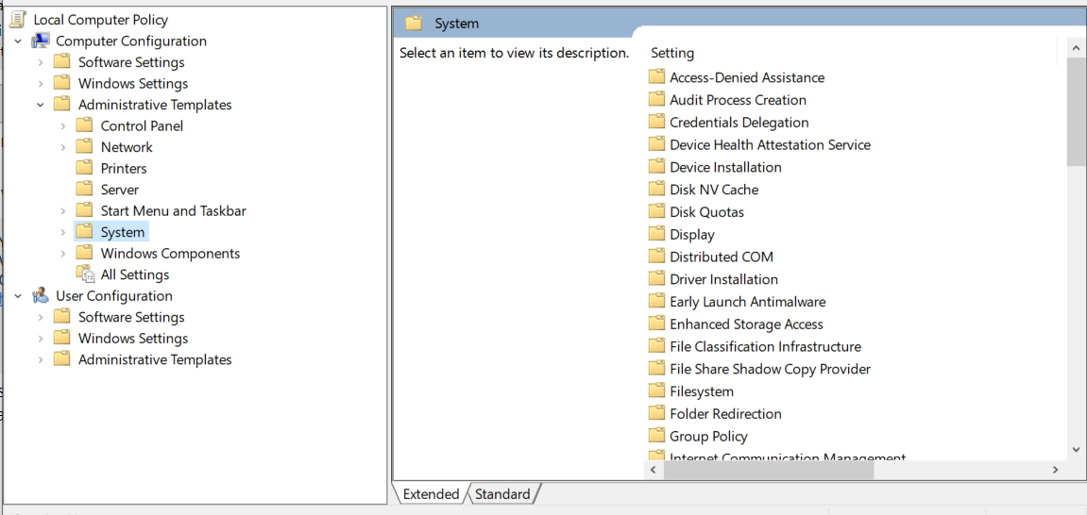Click the Start Menu and Taskbar folder icon
The width and height of the screenshot is (1087, 515).
coord(85,210)
